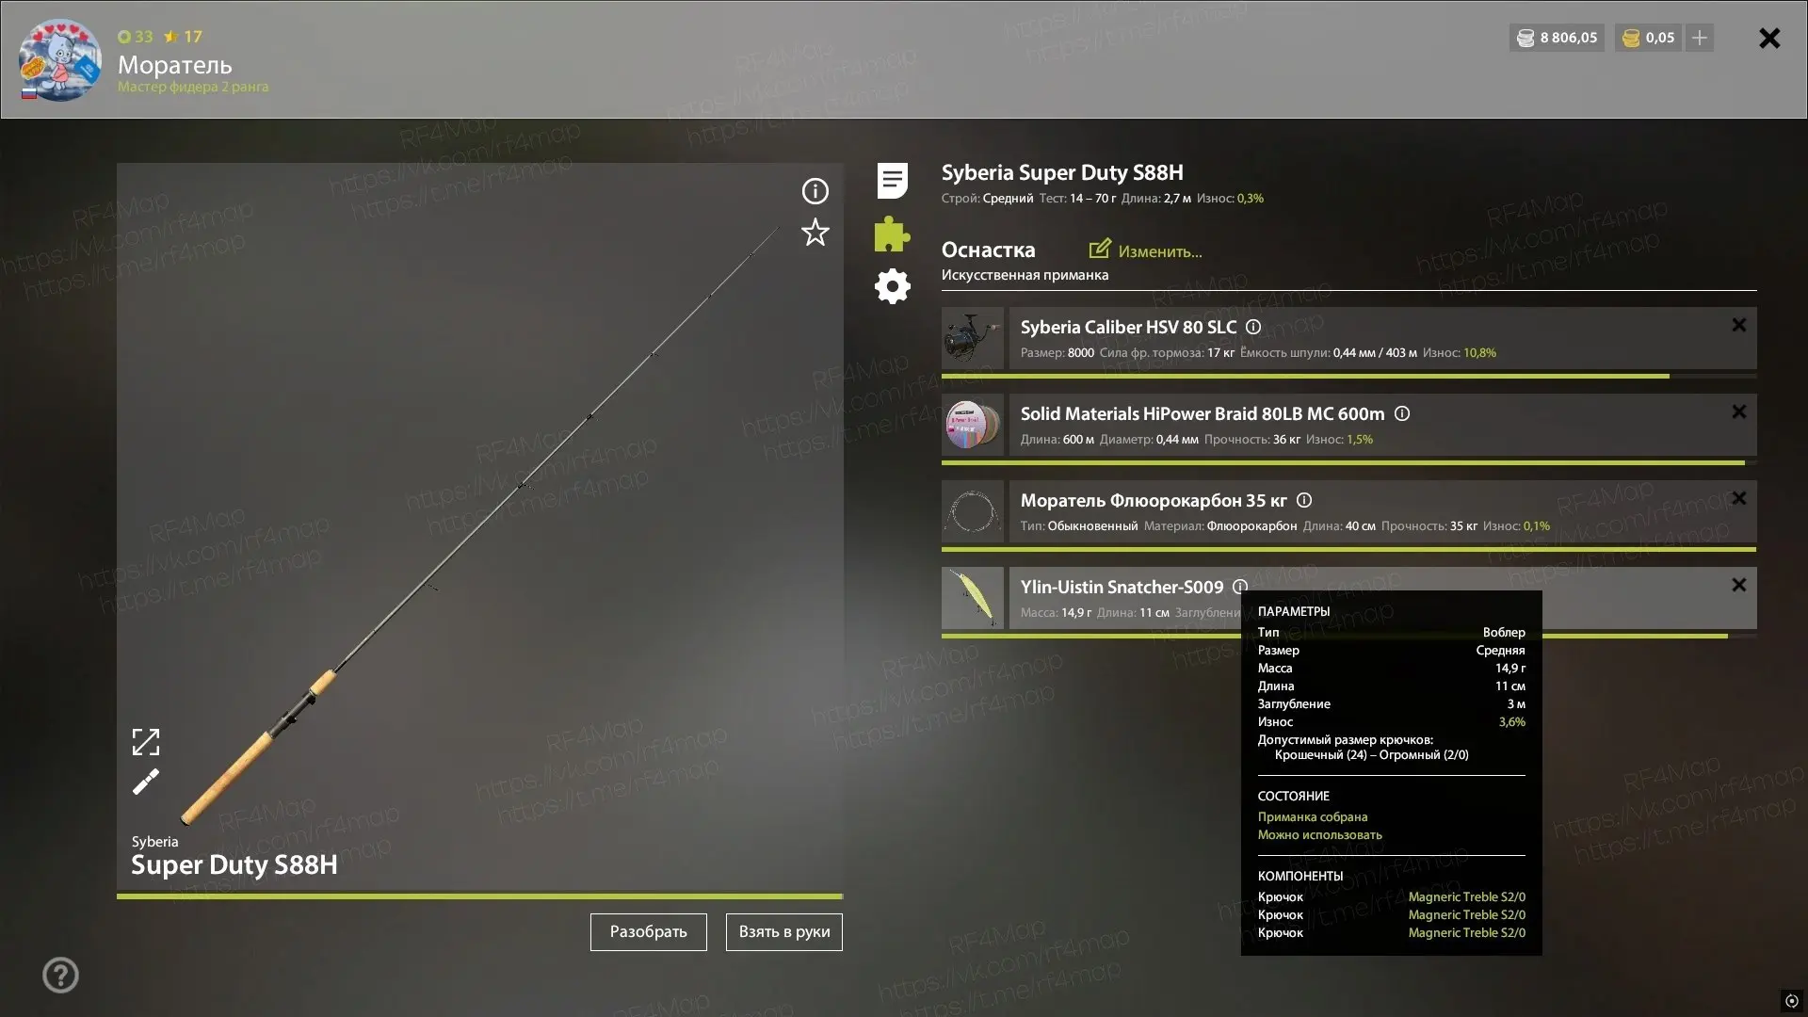1808x1017 pixels.
Task: Click the Искусственная приманка rig type label
Action: pyautogui.click(x=1025, y=275)
